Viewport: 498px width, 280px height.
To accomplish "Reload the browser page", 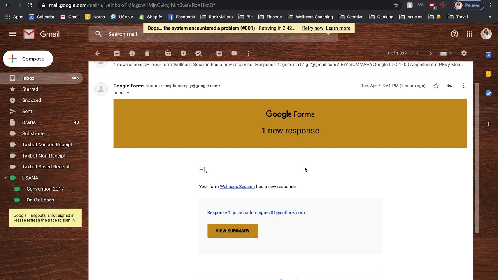I will 30,5.
